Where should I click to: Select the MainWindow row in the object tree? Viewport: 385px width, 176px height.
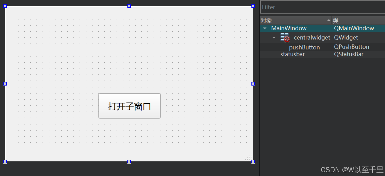(x=323, y=28)
